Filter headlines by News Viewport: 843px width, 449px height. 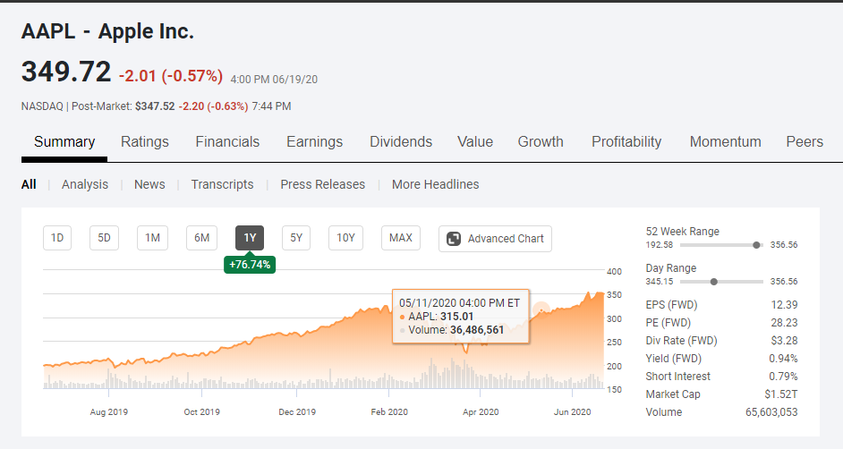tap(149, 184)
